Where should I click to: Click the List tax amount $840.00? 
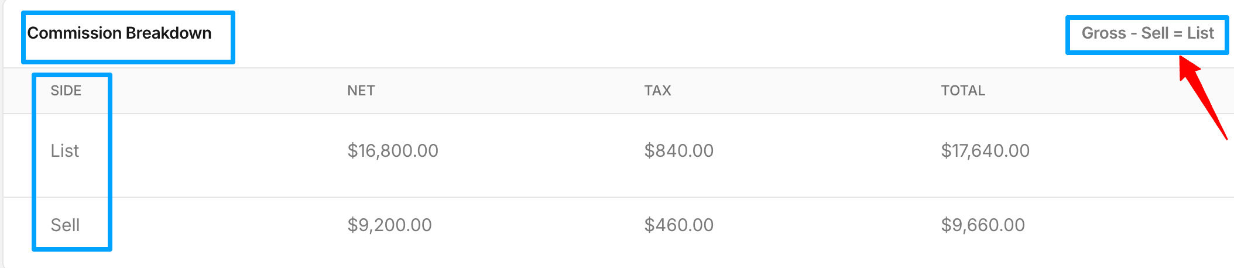tap(678, 151)
